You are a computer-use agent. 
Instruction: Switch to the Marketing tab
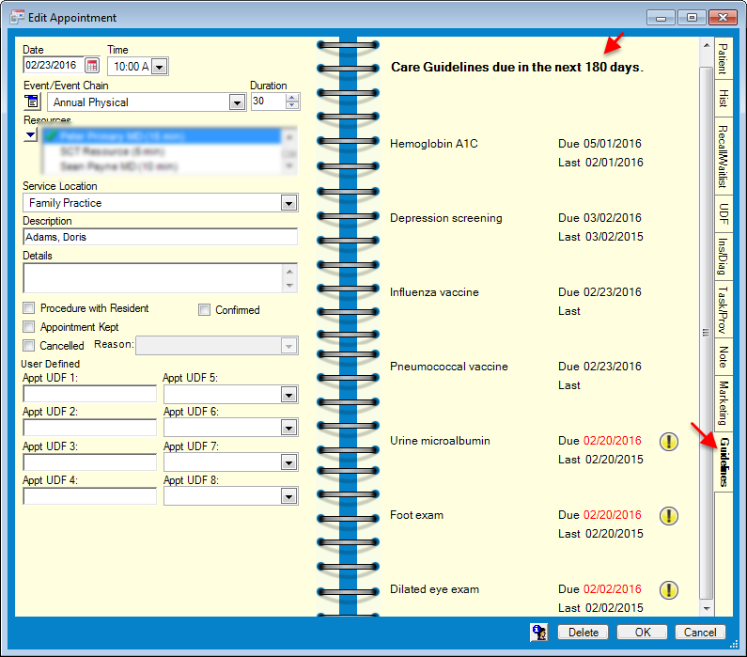(x=723, y=403)
